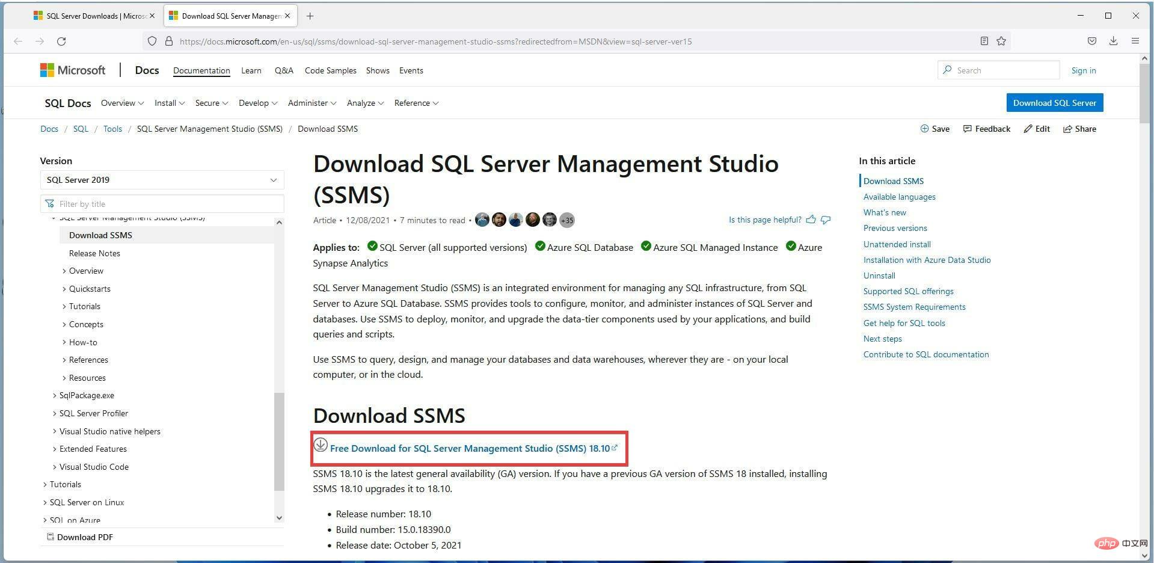
Task: Click the magnifier icon in Search box
Action: tap(948, 70)
